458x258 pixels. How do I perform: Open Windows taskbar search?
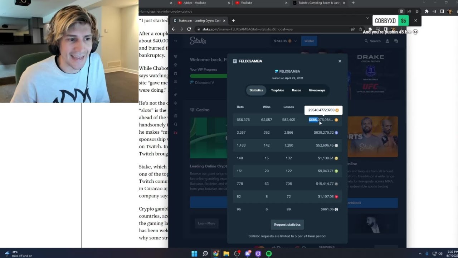point(205,254)
